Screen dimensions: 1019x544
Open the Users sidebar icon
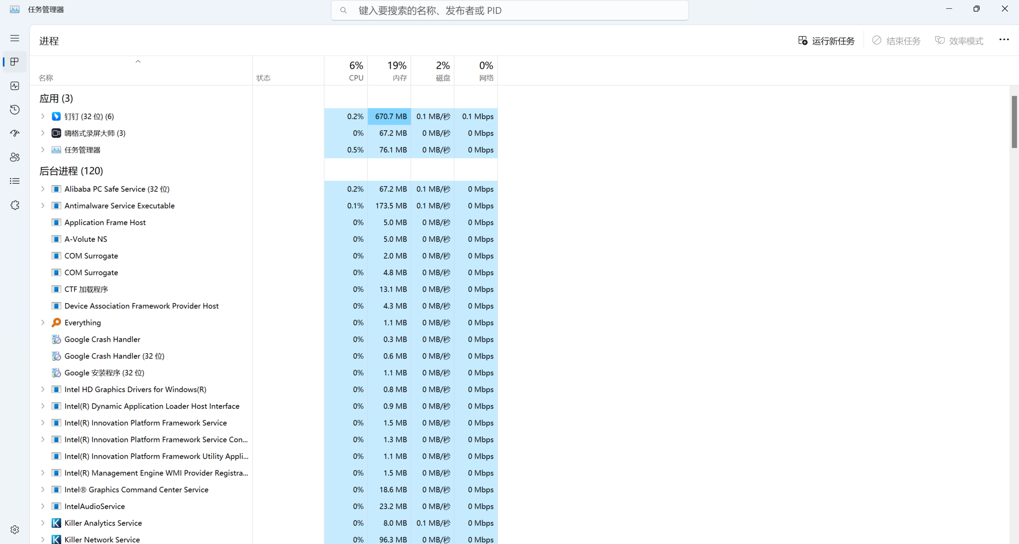(x=15, y=157)
